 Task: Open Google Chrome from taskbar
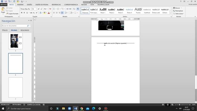(x=82, y=109)
